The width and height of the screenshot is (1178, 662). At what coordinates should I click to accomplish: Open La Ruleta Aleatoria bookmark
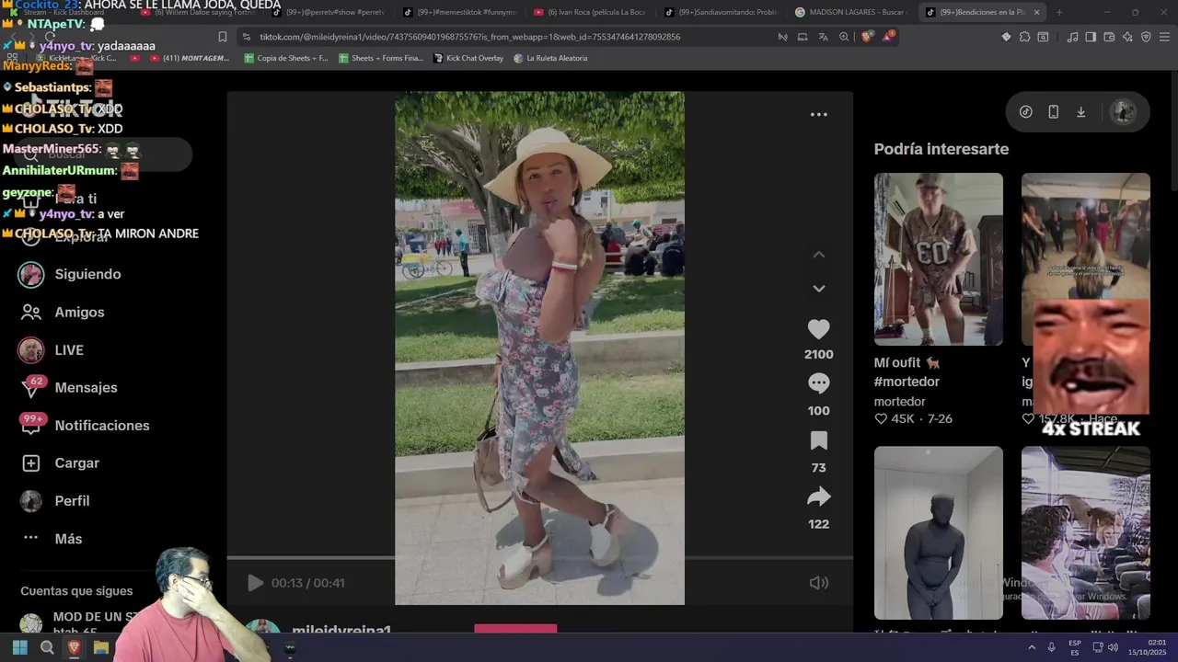pos(550,58)
